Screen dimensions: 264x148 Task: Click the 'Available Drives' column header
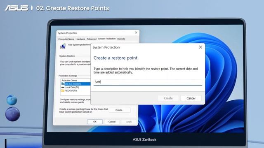click(x=69, y=81)
